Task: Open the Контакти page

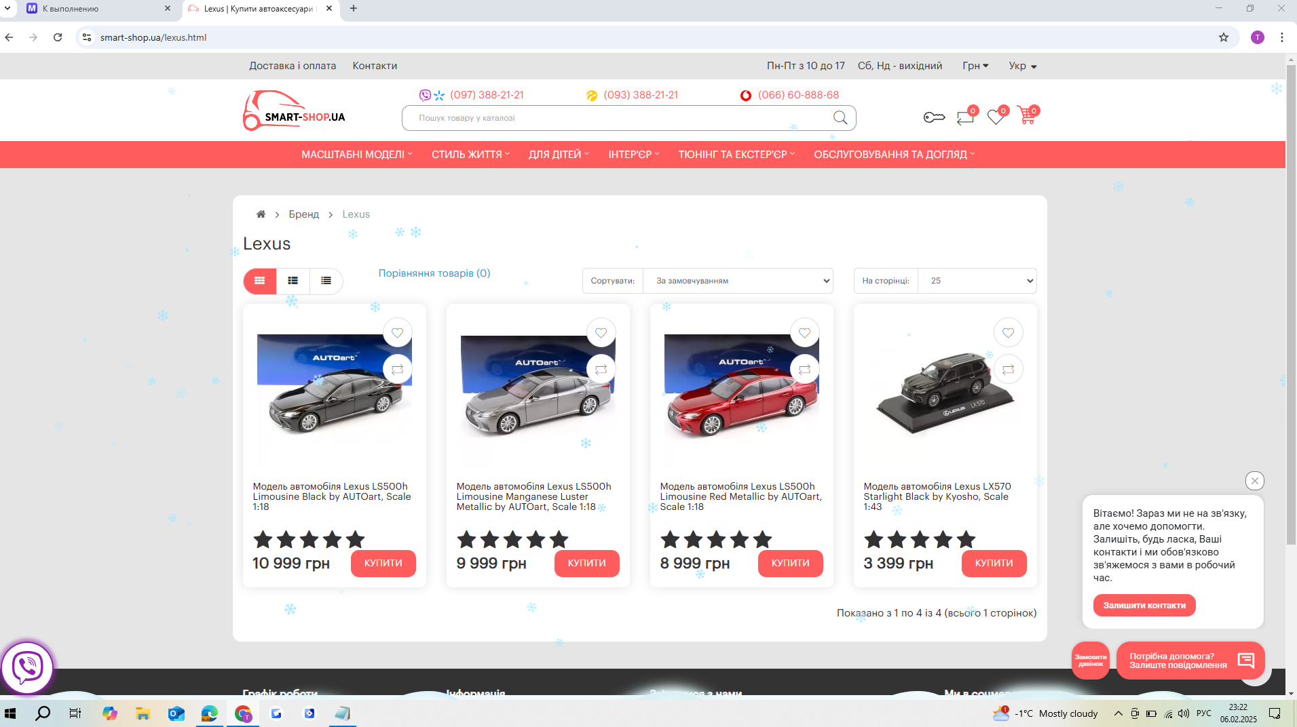Action: pyautogui.click(x=375, y=66)
